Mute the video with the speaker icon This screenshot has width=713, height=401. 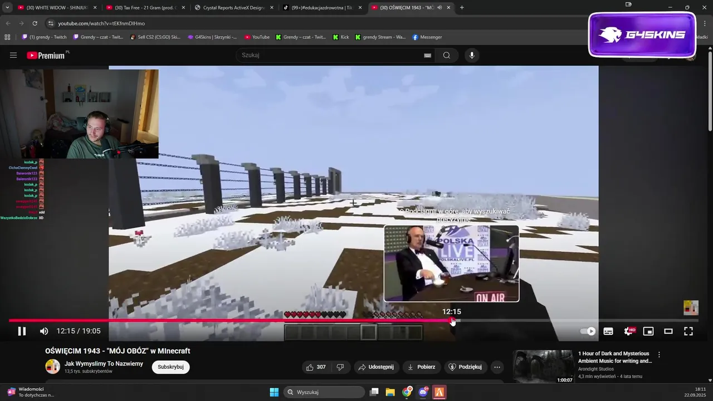44,331
